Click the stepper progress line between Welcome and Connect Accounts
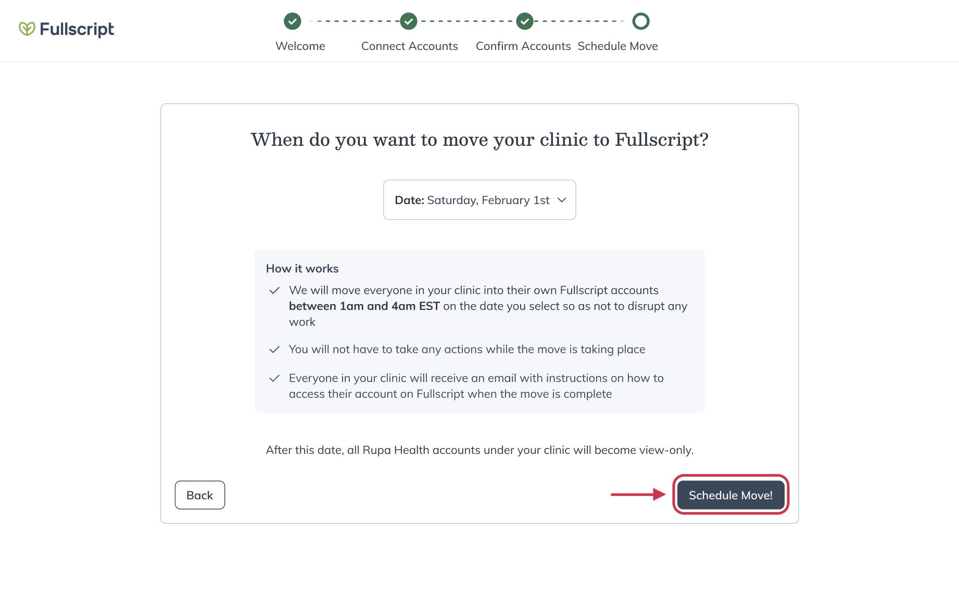The height and width of the screenshot is (605, 959). [350, 21]
